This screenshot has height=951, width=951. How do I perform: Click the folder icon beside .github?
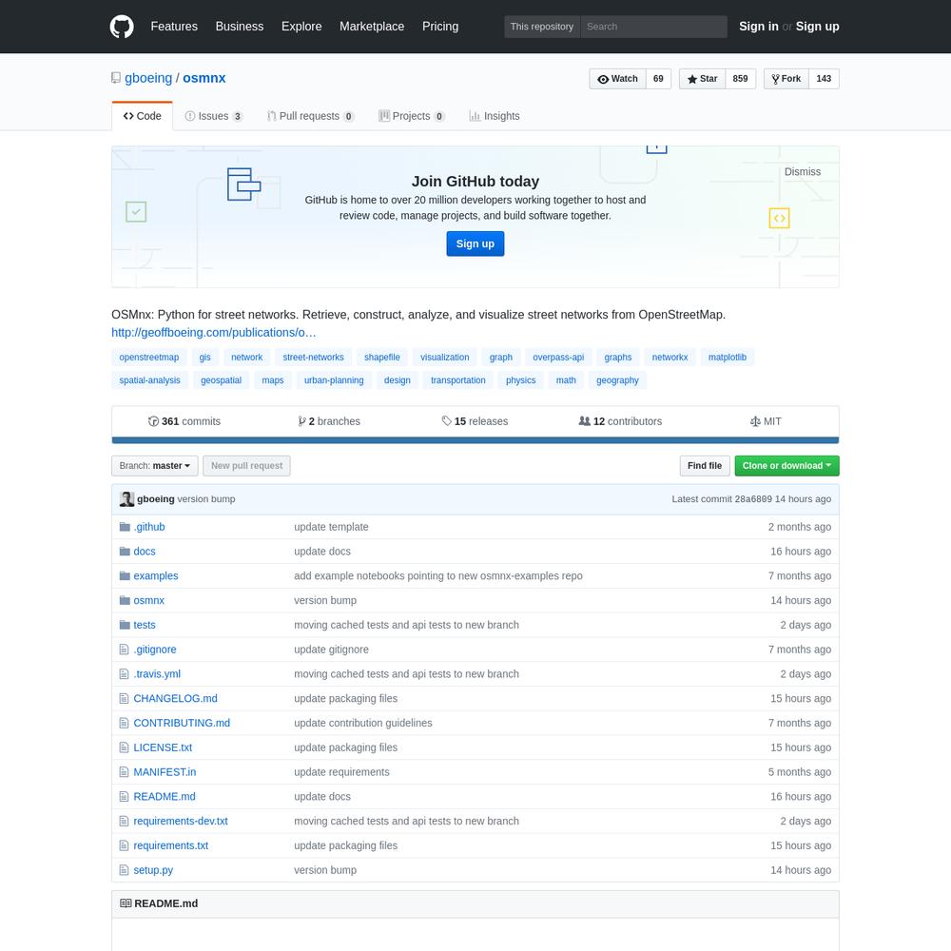coord(125,527)
